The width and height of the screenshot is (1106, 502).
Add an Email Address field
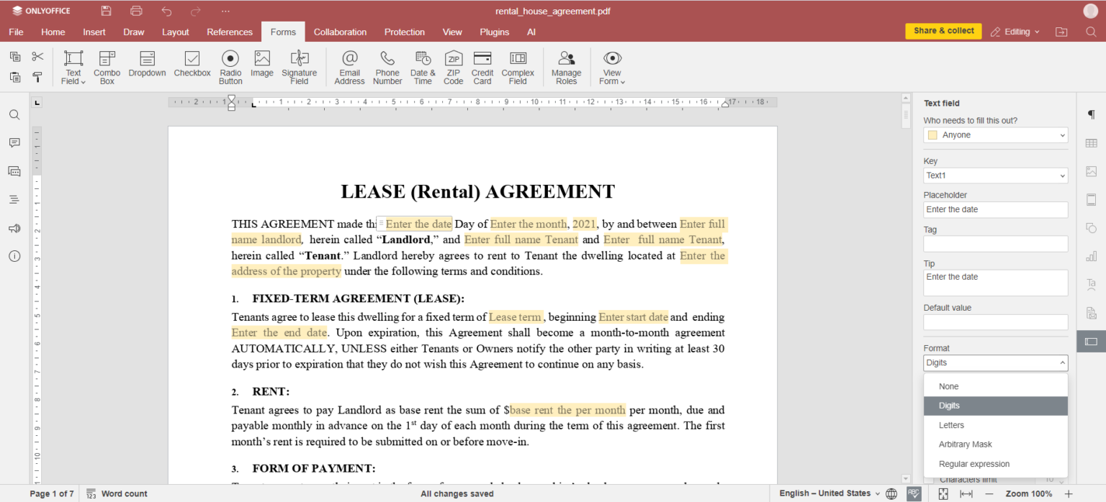pyautogui.click(x=349, y=66)
